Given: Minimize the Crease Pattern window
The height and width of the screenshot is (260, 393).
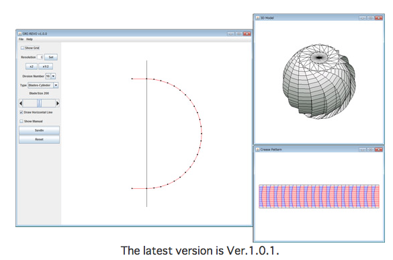Looking at the screenshot, I should [363, 149].
